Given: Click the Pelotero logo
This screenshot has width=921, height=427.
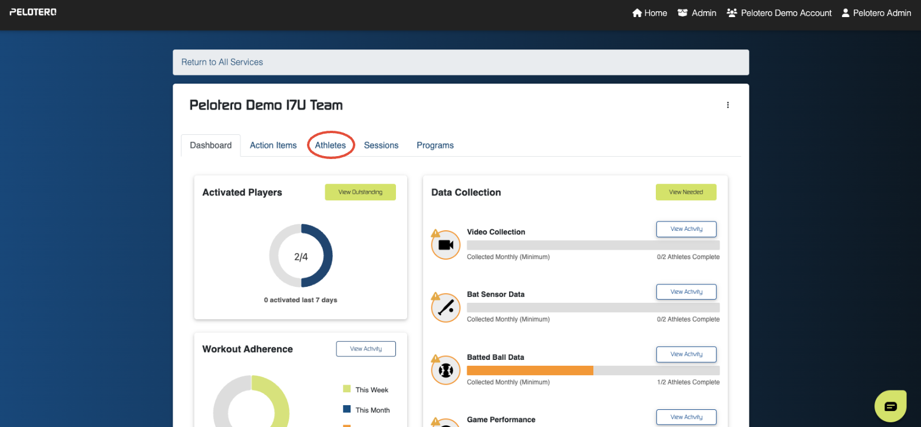Looking at the screenshot, I should point(33,12).
